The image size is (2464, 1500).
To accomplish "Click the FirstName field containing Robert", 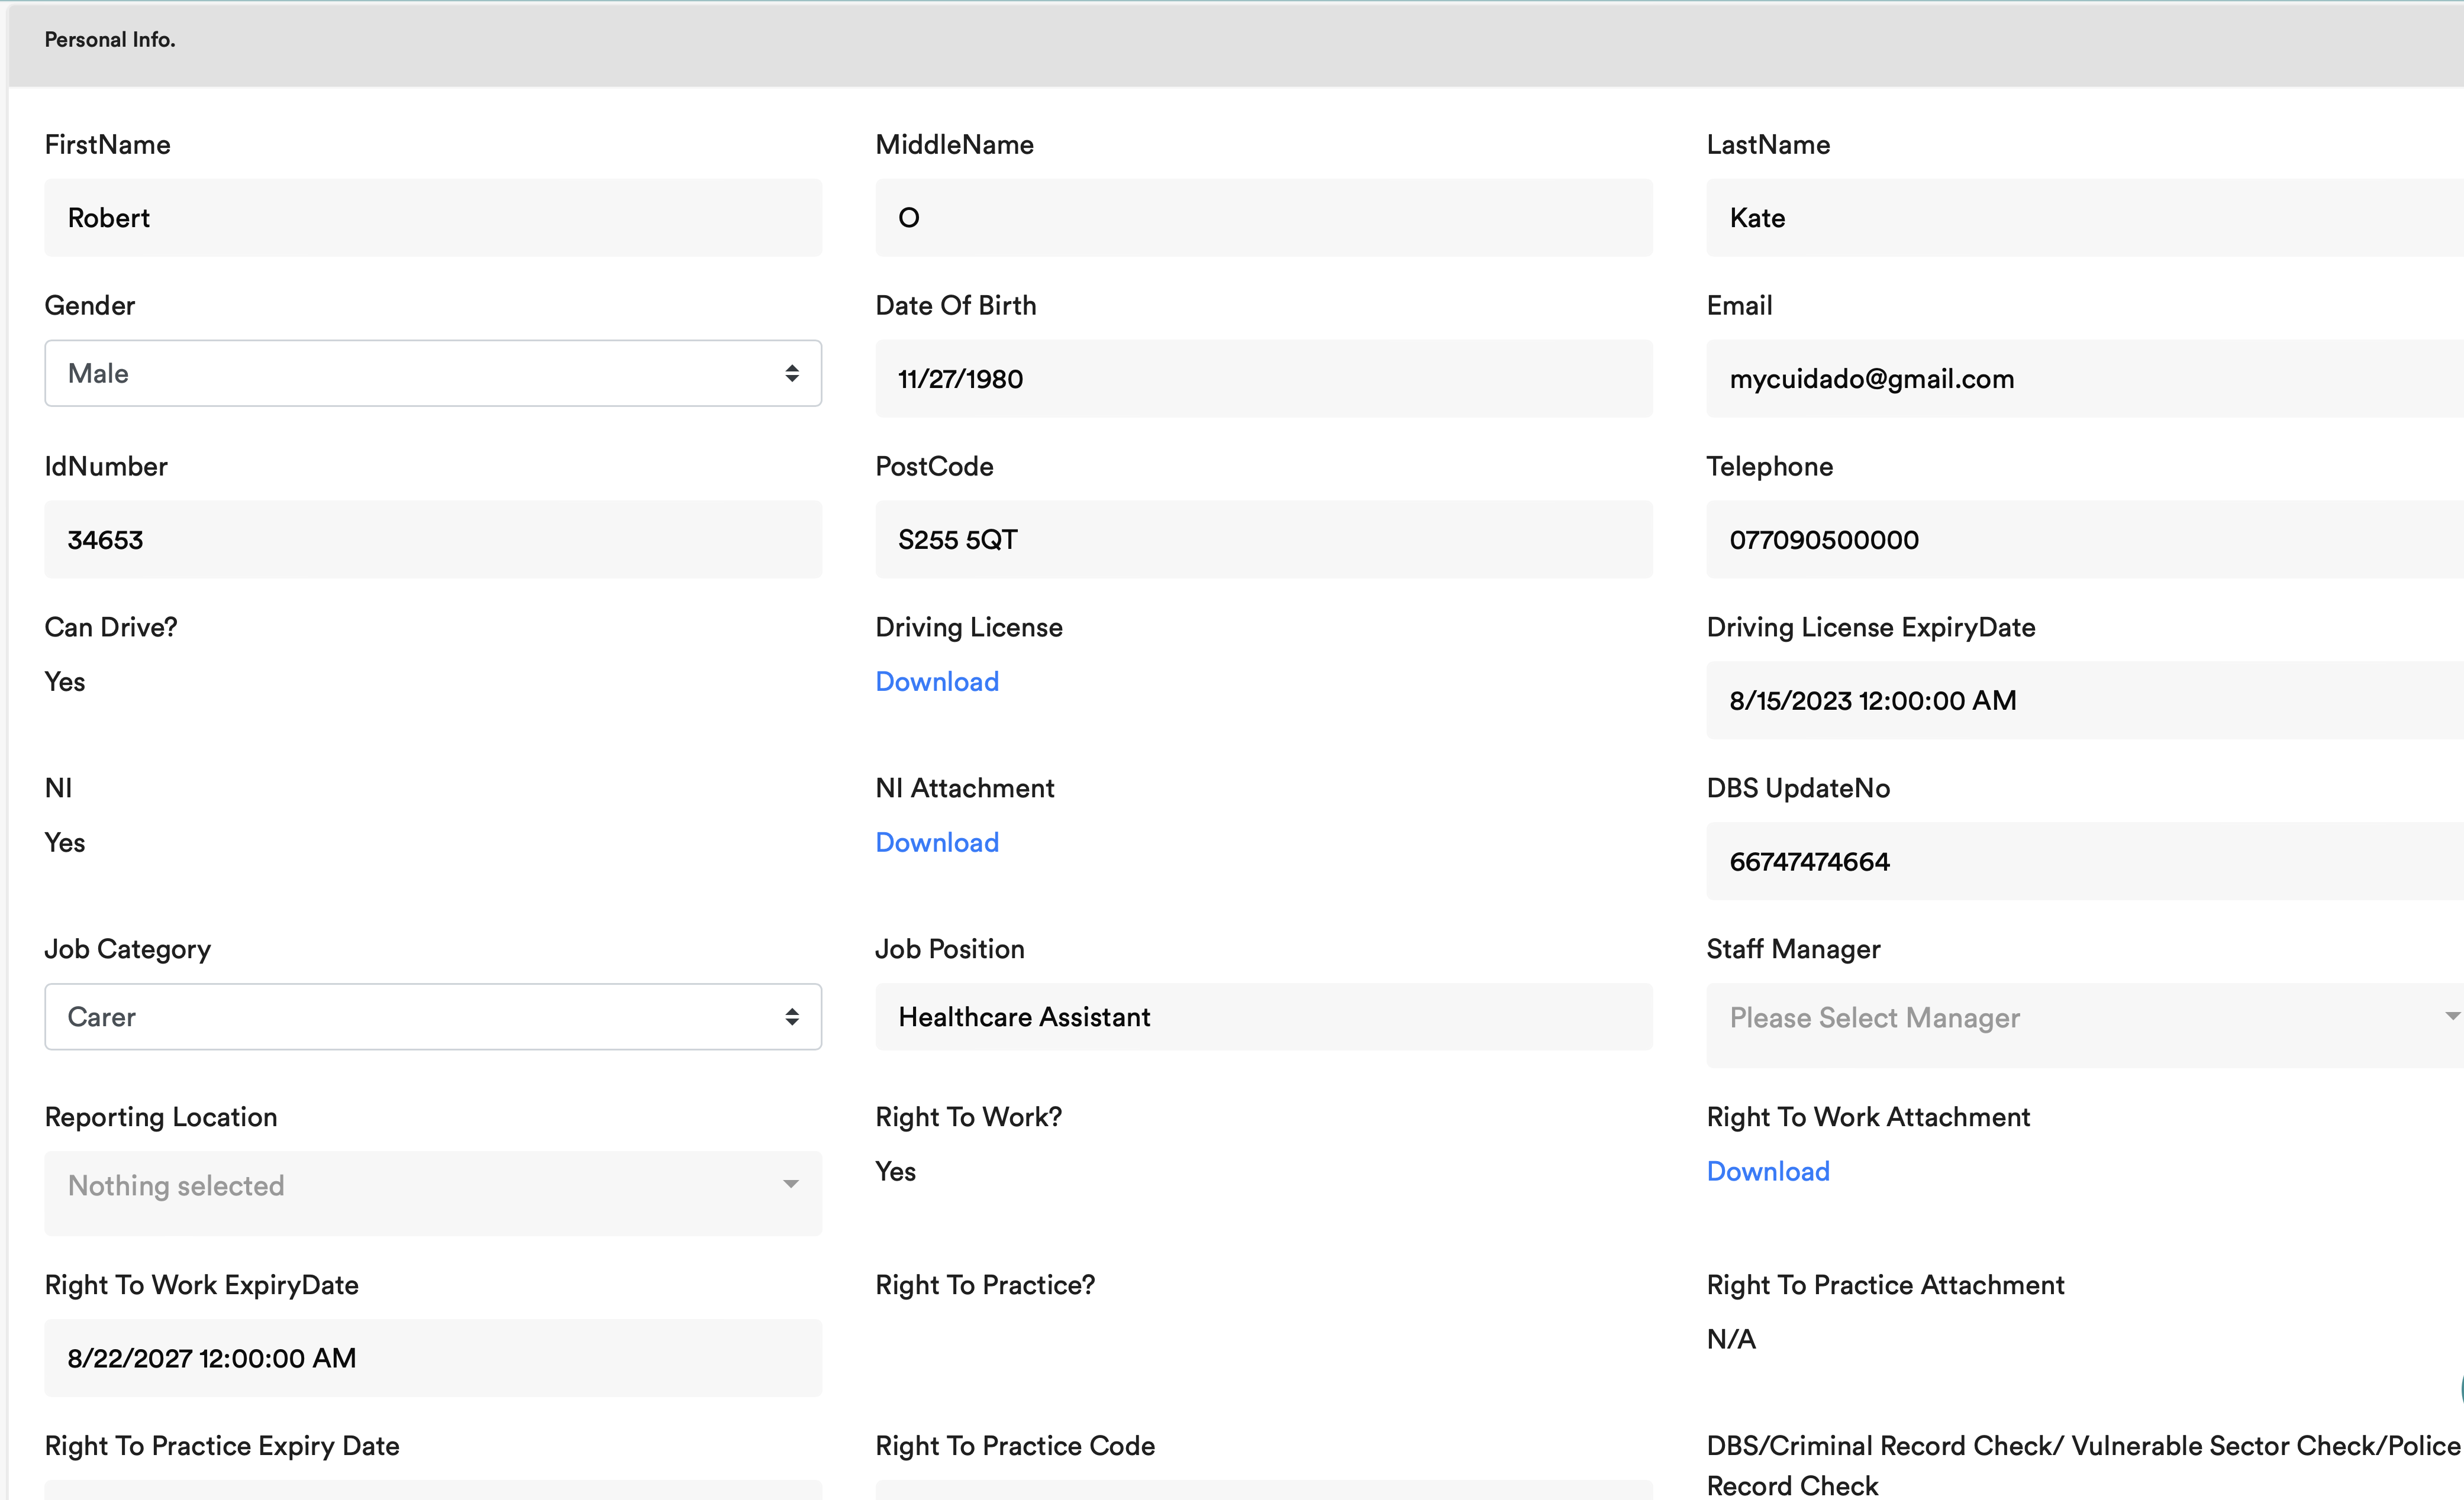I will 432,218.
